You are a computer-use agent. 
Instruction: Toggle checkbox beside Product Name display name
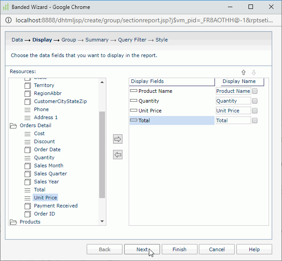pos(255,91)
